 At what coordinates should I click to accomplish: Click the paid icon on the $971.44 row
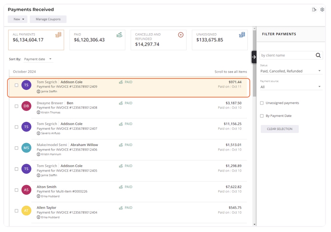coord(121,82)
